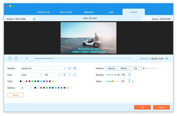Stop the video playback
Image resolution: width=177 pixels, height=116 pixels.
pyautogui.click(x=16, y=58)
